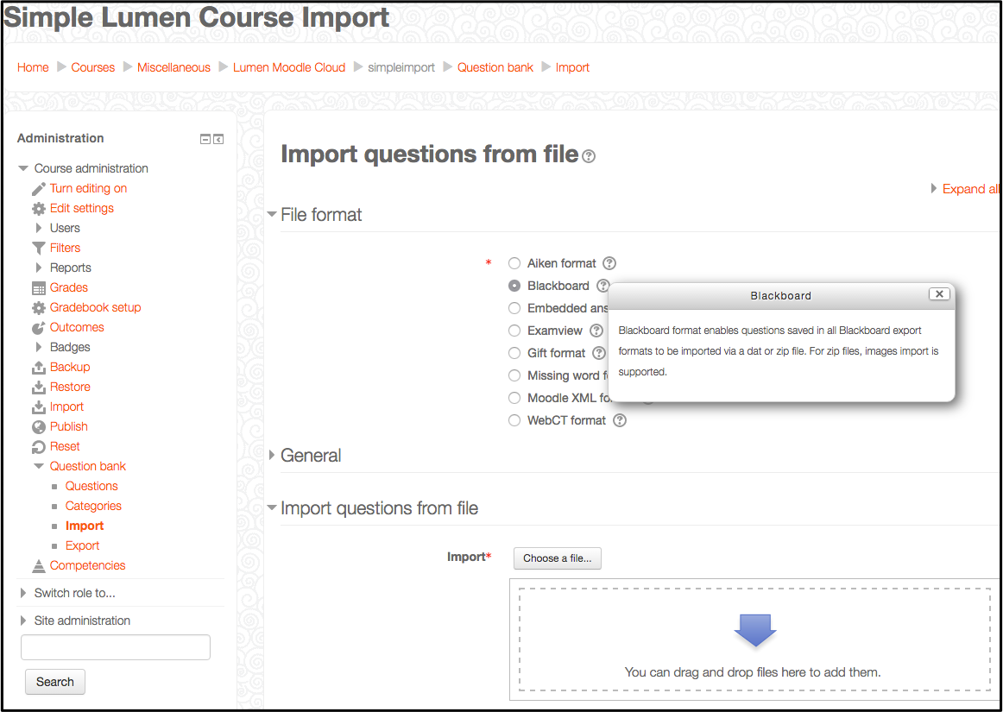Click the Edit settings gear icon
This screenshot has width=1003, height=712.
(x=38, y=208)
